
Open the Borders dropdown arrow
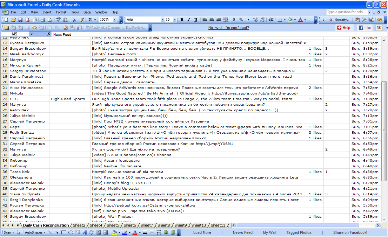[285, 20]
